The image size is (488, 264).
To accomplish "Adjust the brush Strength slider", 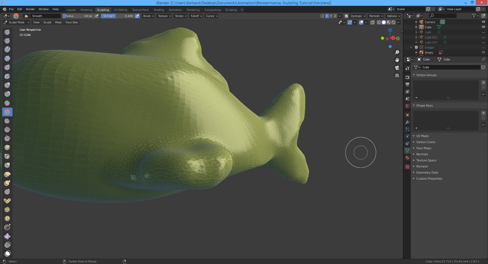I will (118, 16).
